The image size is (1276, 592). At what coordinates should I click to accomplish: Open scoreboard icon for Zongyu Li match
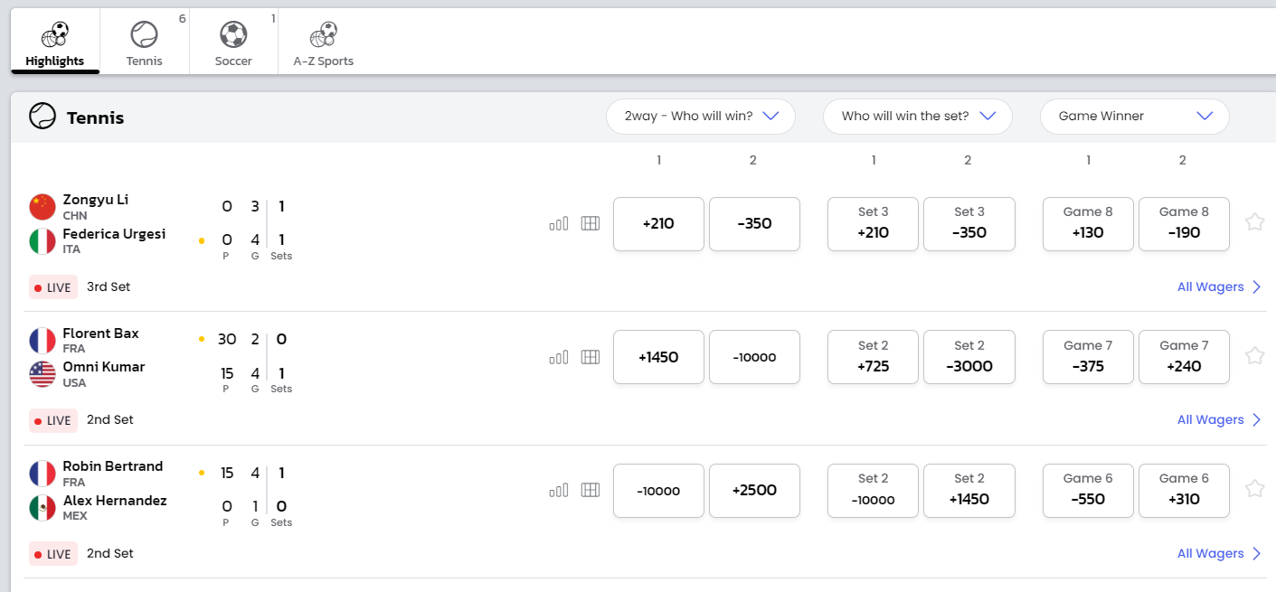591,223
